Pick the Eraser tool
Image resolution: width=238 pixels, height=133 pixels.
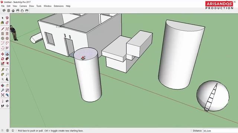(7, 23)
